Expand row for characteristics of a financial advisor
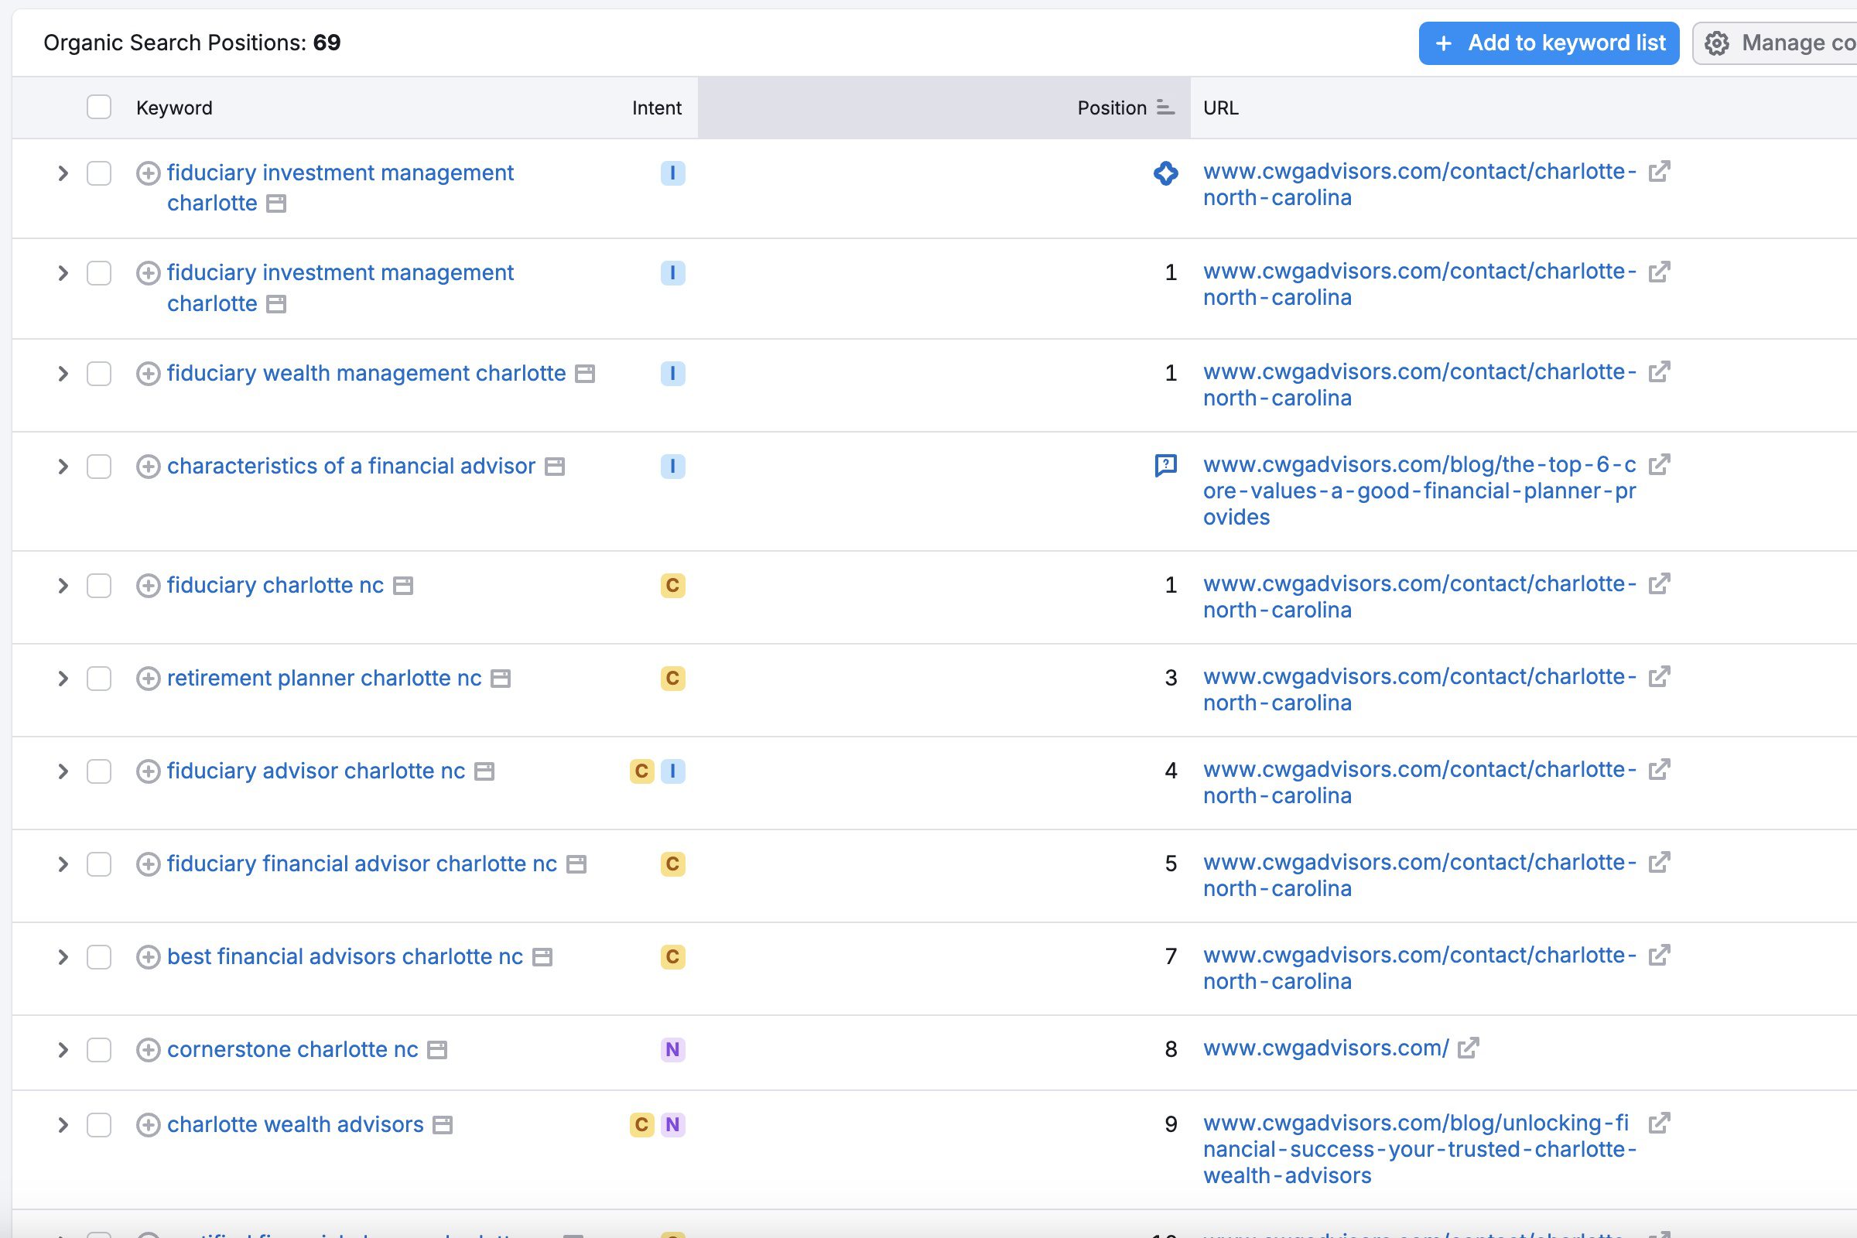 pos(63,467)
